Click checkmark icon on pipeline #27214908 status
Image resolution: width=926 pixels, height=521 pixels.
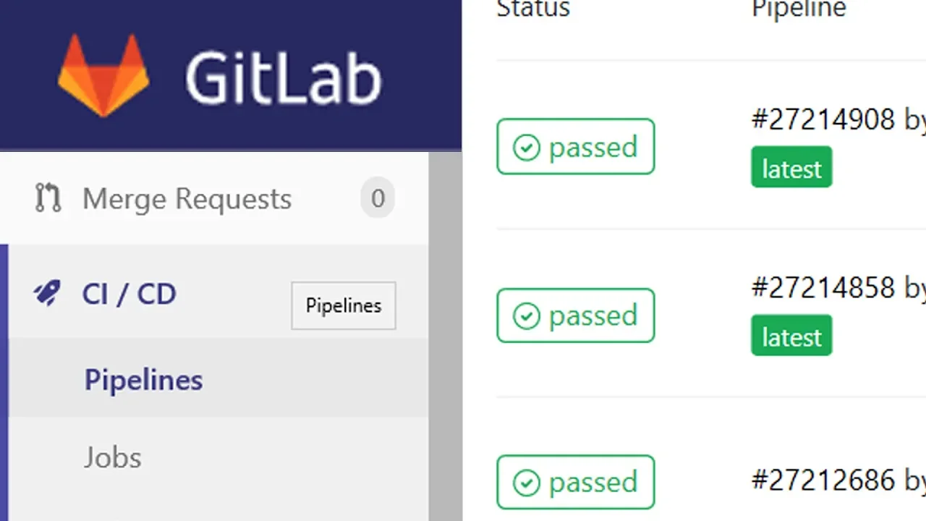pos(526,148)
